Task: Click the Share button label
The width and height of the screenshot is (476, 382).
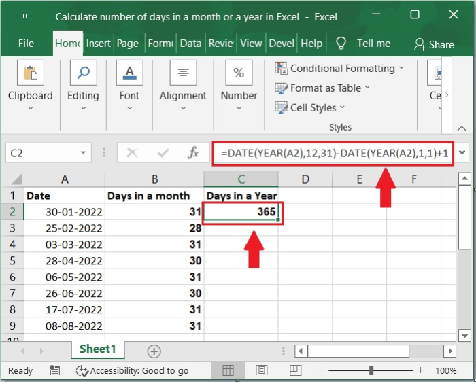Action: pyautogui.click(x=441, y=45)
